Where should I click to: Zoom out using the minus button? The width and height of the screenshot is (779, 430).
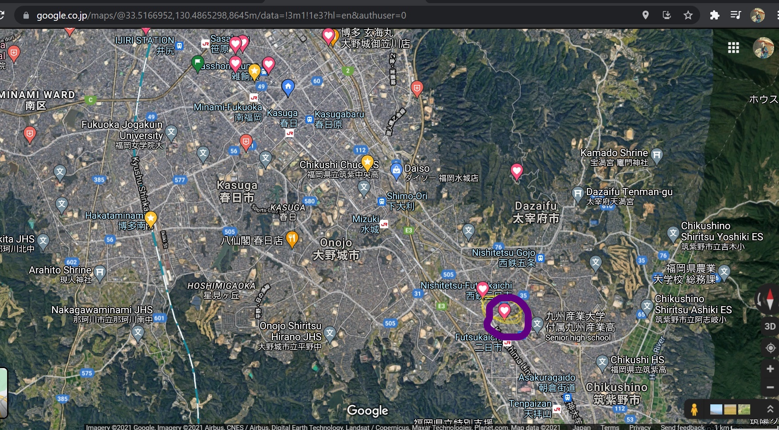[770, 388]
